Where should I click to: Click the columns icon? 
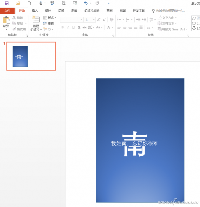coord(149,27)
